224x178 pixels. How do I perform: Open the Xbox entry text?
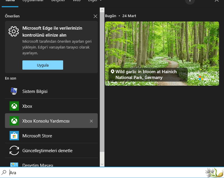(x=27, y=106)
